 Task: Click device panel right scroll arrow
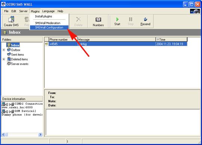pyautogui.click(x=40, y=135)
